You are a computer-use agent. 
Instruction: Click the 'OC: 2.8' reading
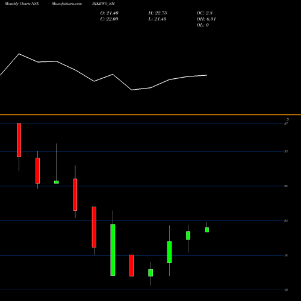click(x=205, y=13)
